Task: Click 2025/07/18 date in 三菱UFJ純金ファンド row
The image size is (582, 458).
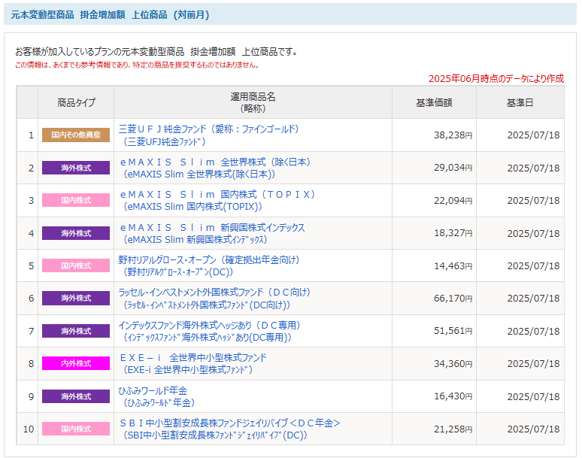Action: tap(533, 135)
